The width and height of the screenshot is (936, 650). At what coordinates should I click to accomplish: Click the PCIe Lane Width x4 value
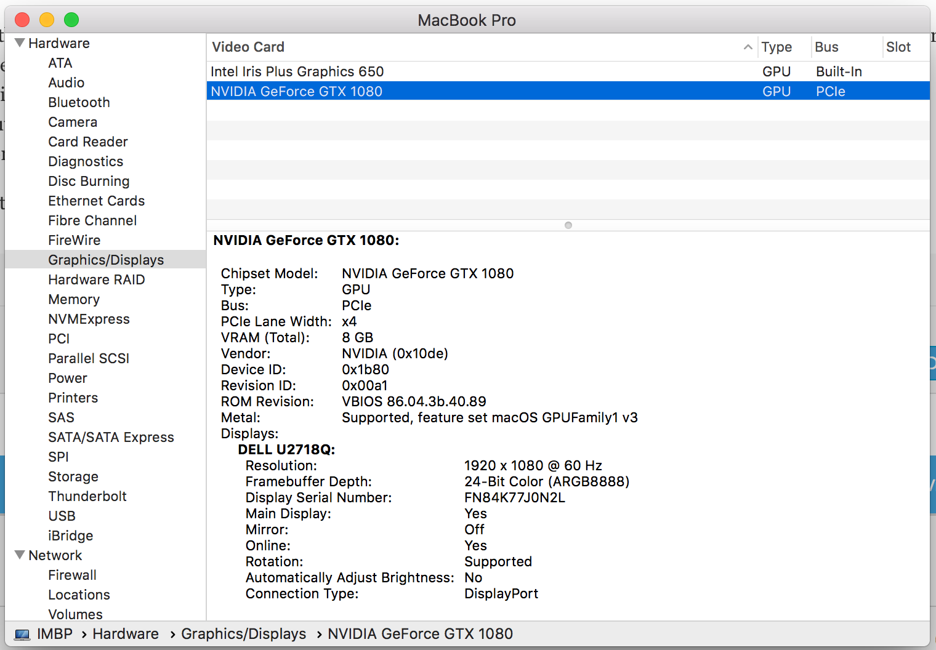[x=349, y=321]
